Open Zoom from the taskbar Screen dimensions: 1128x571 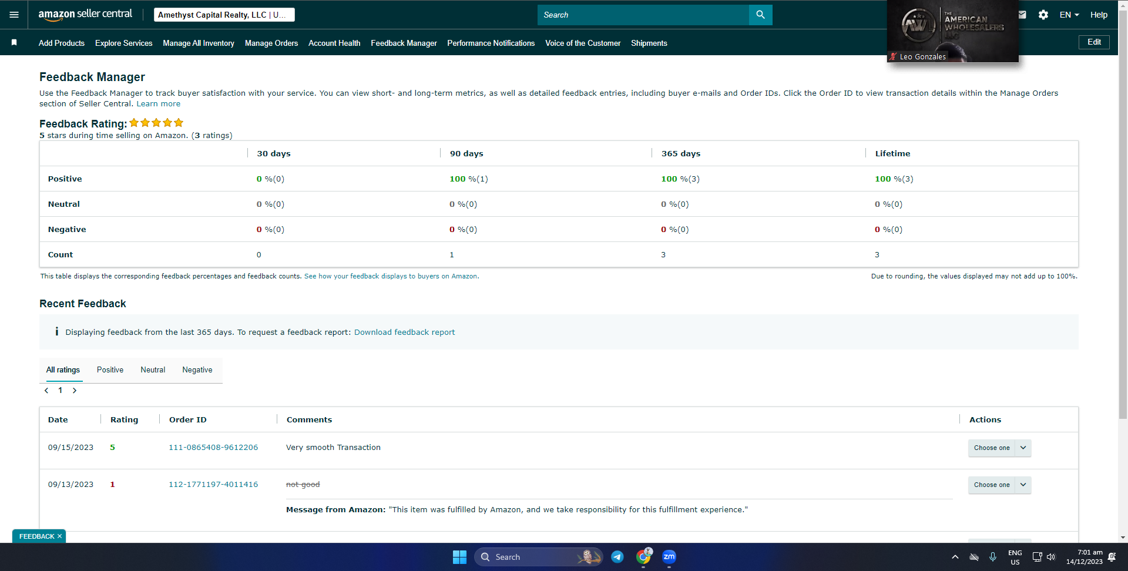(669, 557)
